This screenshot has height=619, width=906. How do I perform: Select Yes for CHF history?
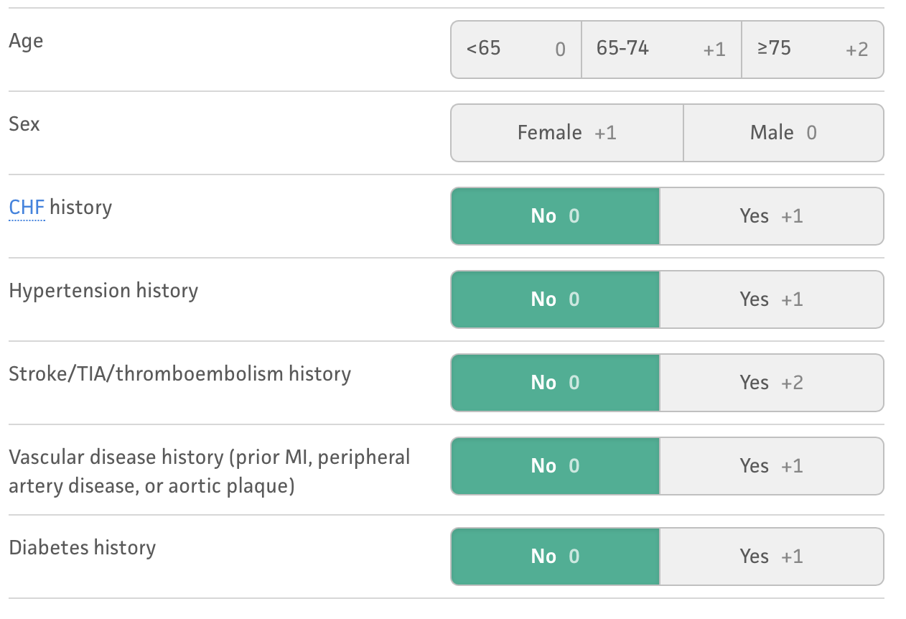[771, 216]
